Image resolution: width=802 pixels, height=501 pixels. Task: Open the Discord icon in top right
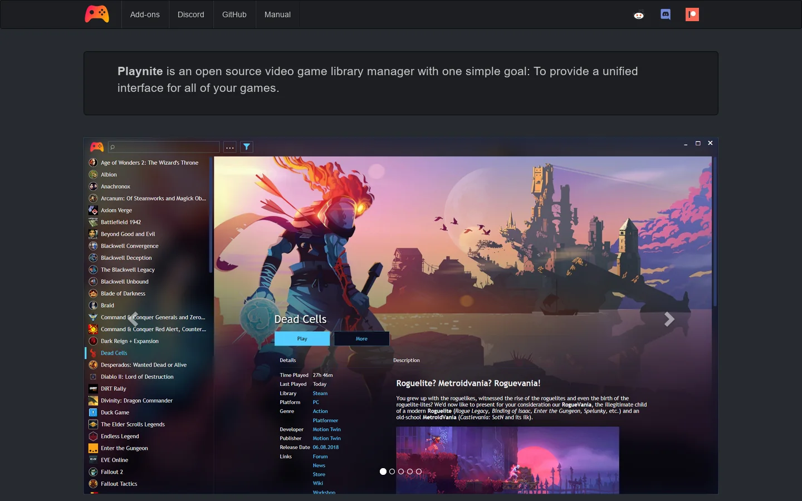(666, 14)
